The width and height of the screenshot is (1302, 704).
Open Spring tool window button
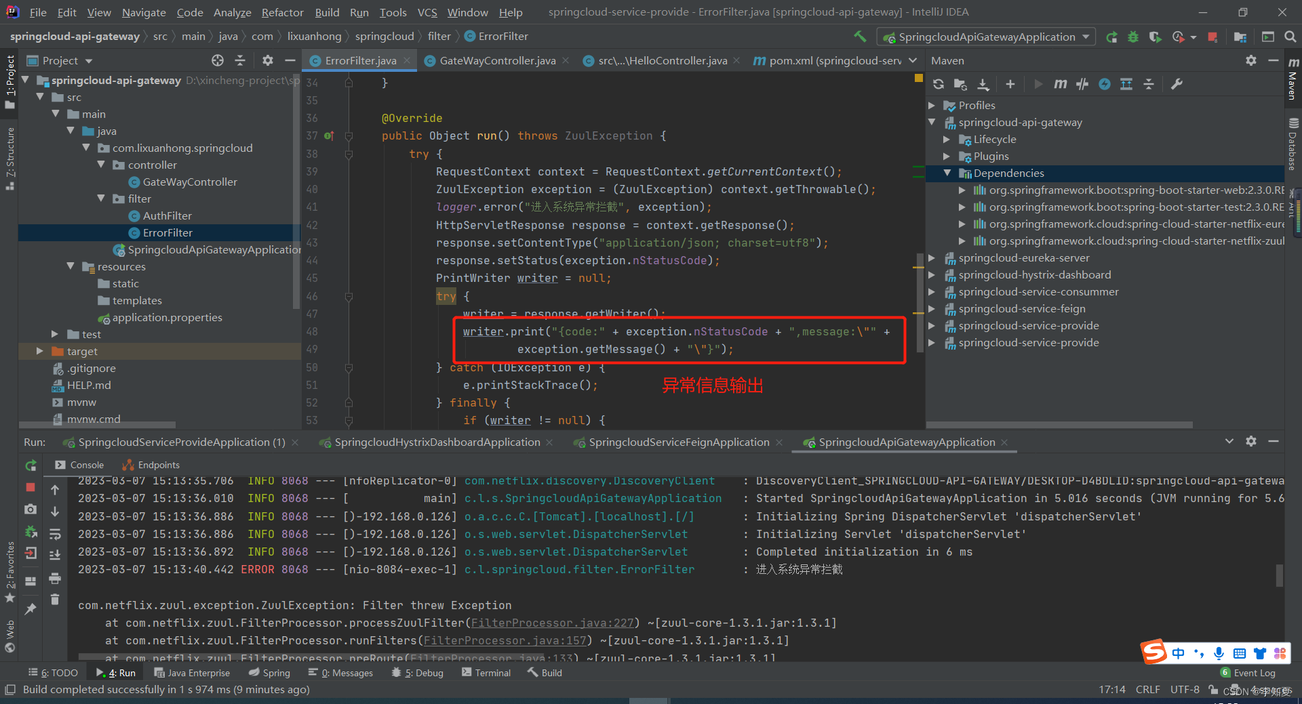pos(269,673)
